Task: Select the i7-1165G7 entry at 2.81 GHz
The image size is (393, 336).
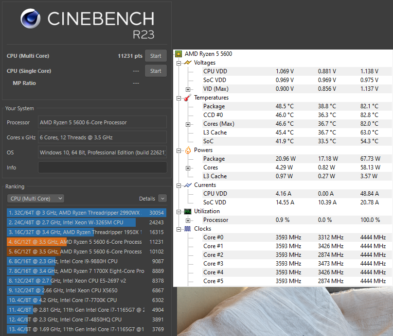Action: pos(87,310)
